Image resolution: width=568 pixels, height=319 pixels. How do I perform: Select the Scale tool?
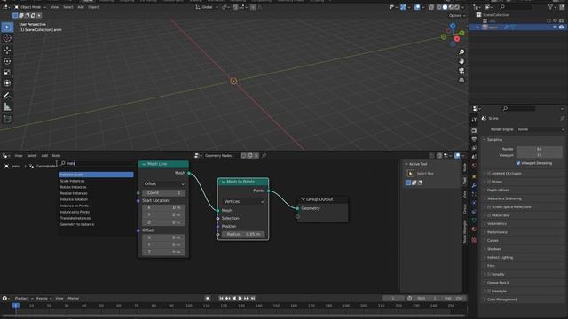7,73
